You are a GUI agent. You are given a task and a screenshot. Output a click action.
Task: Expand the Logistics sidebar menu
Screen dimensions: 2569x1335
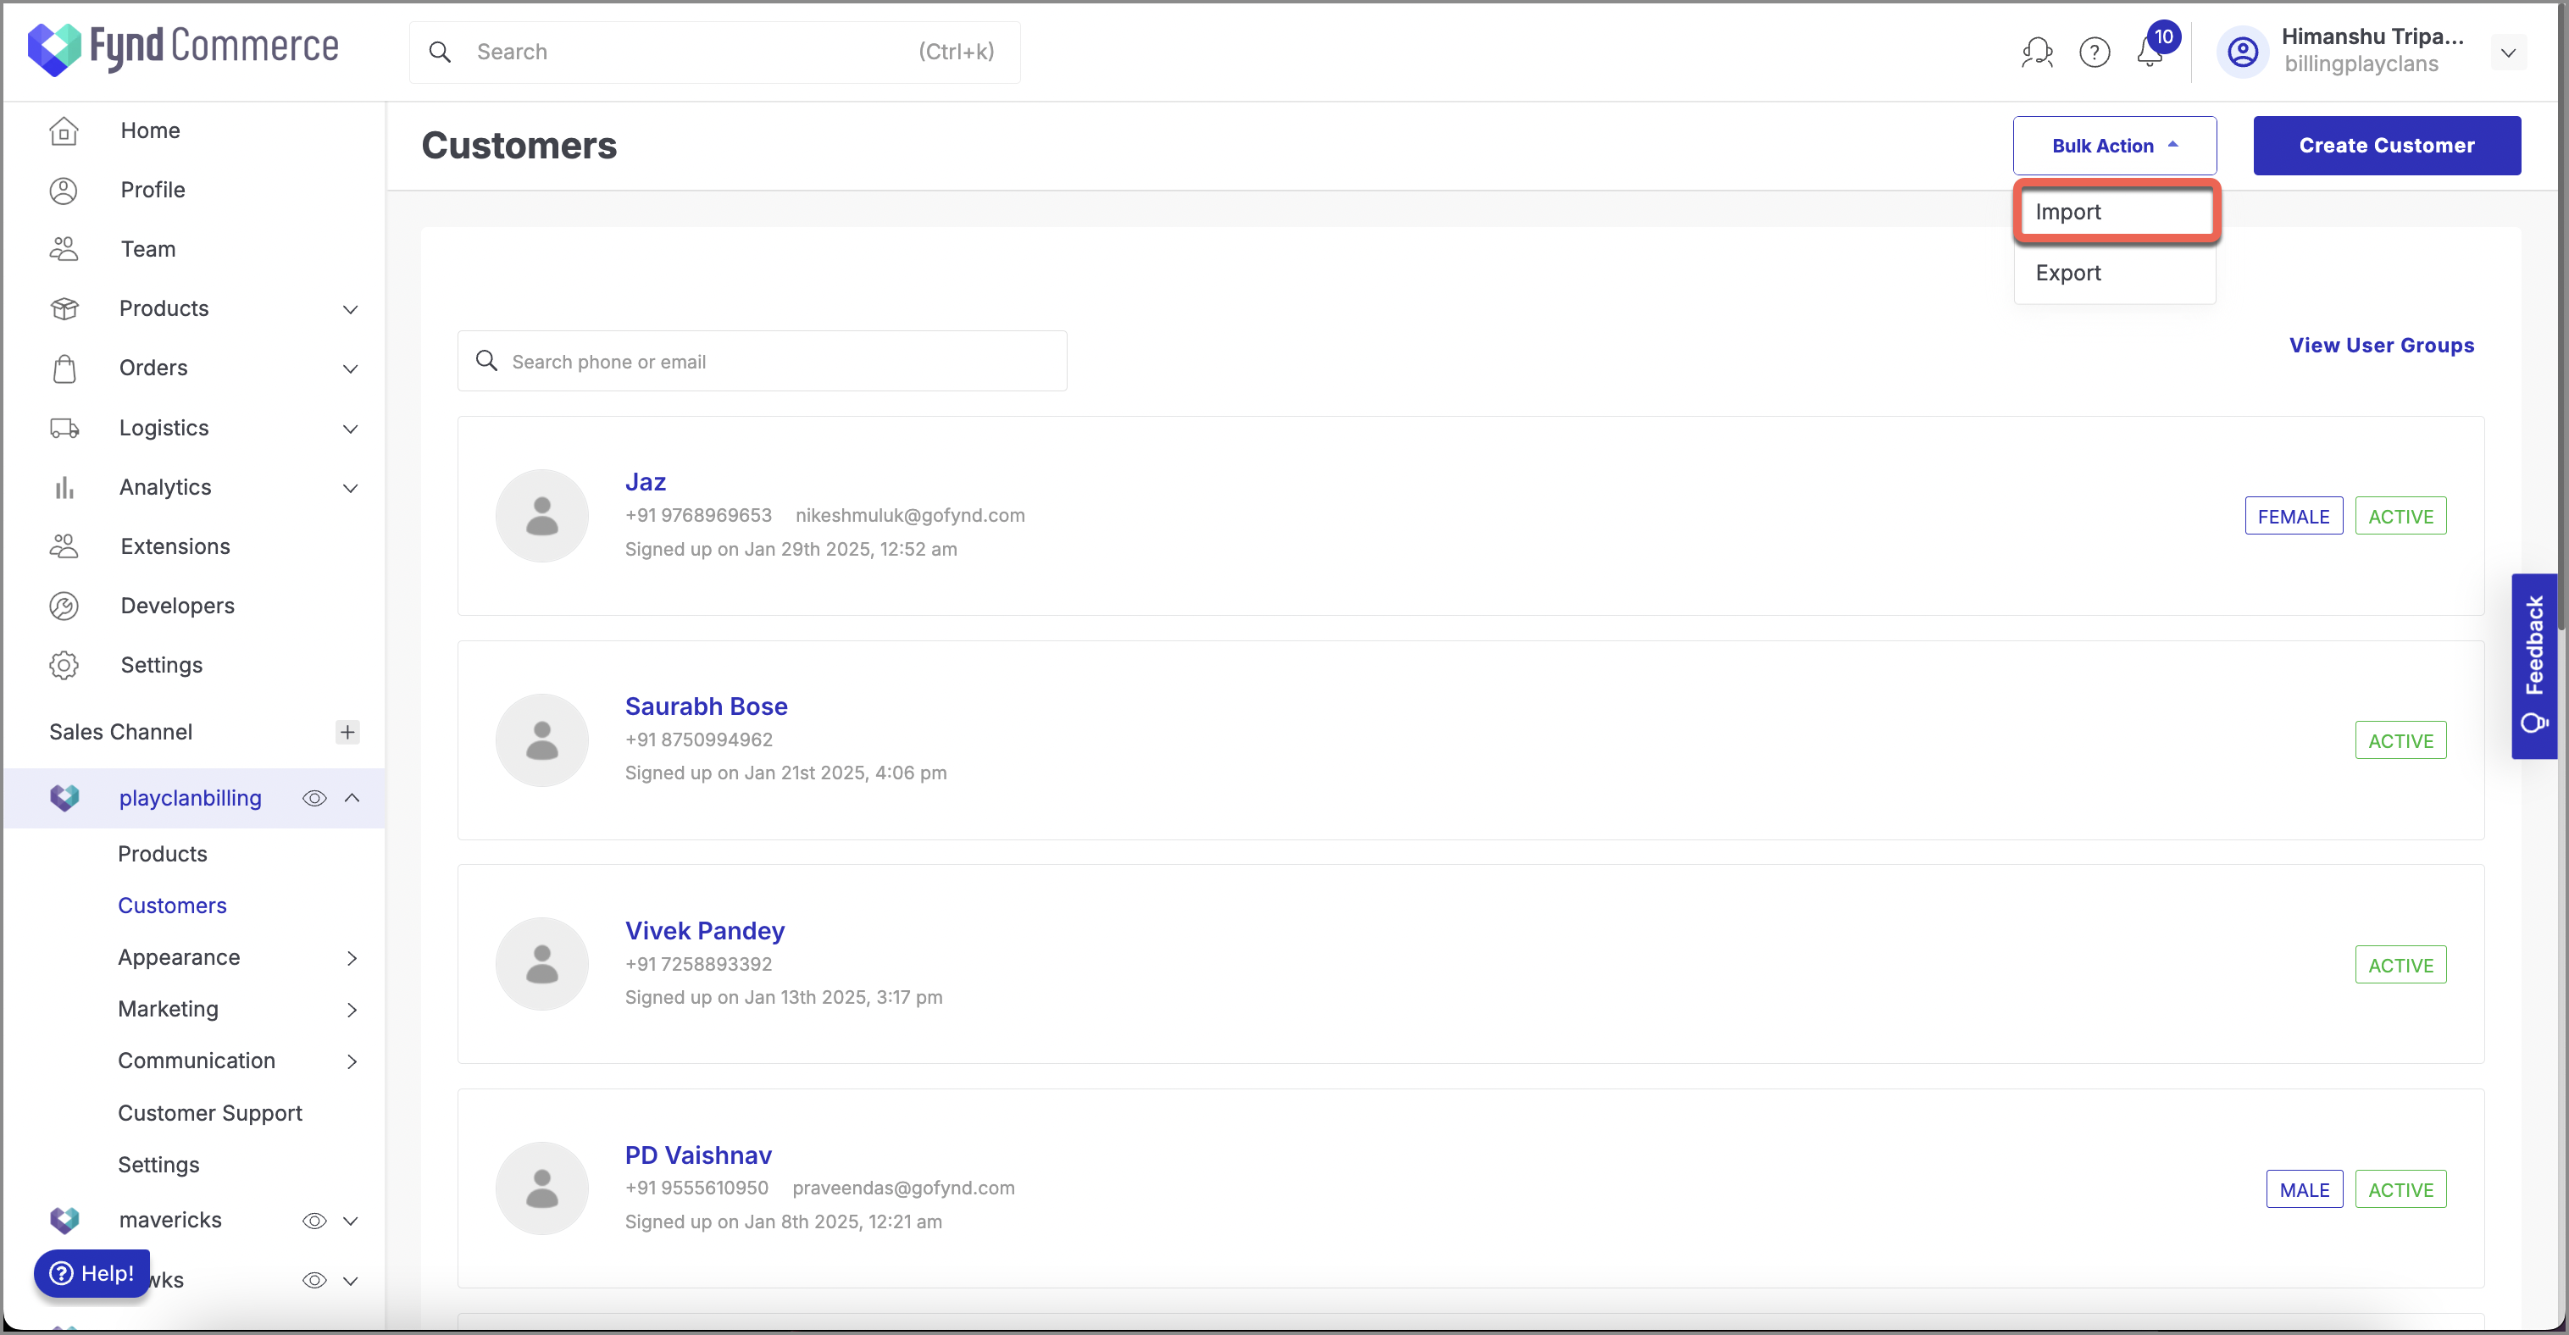(350, 429)
